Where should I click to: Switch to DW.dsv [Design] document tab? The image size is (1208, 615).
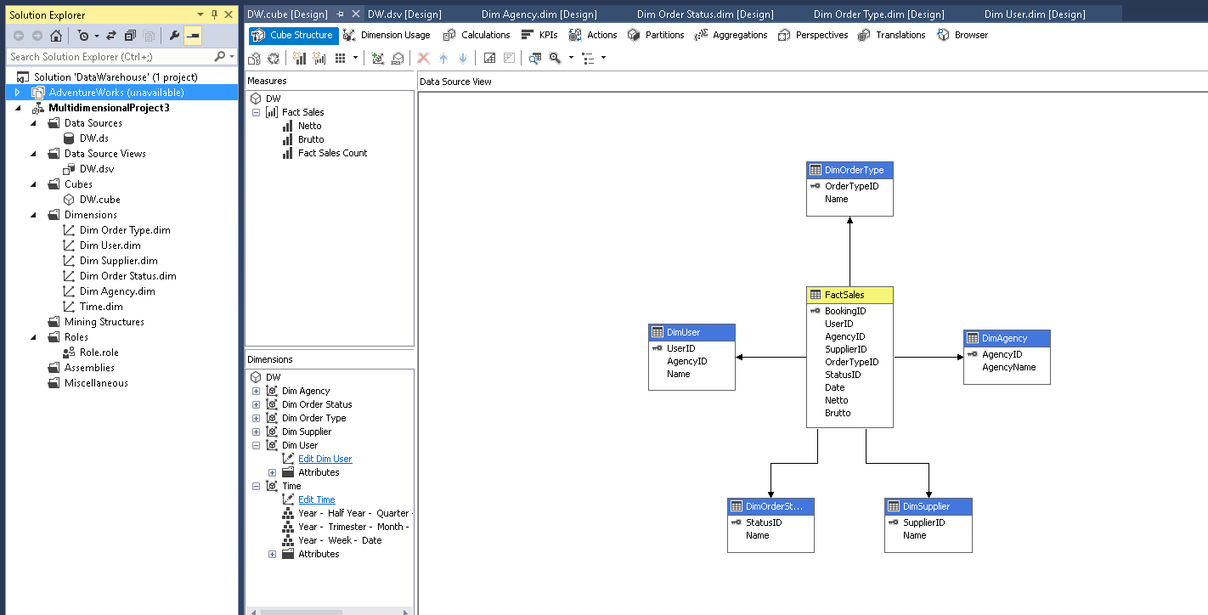[x=404, y=14]
